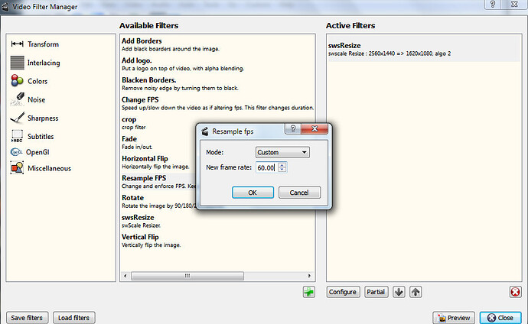Click the Close button at bottom right
Viewport: 528px width, 324px height.
click(500, 318)
